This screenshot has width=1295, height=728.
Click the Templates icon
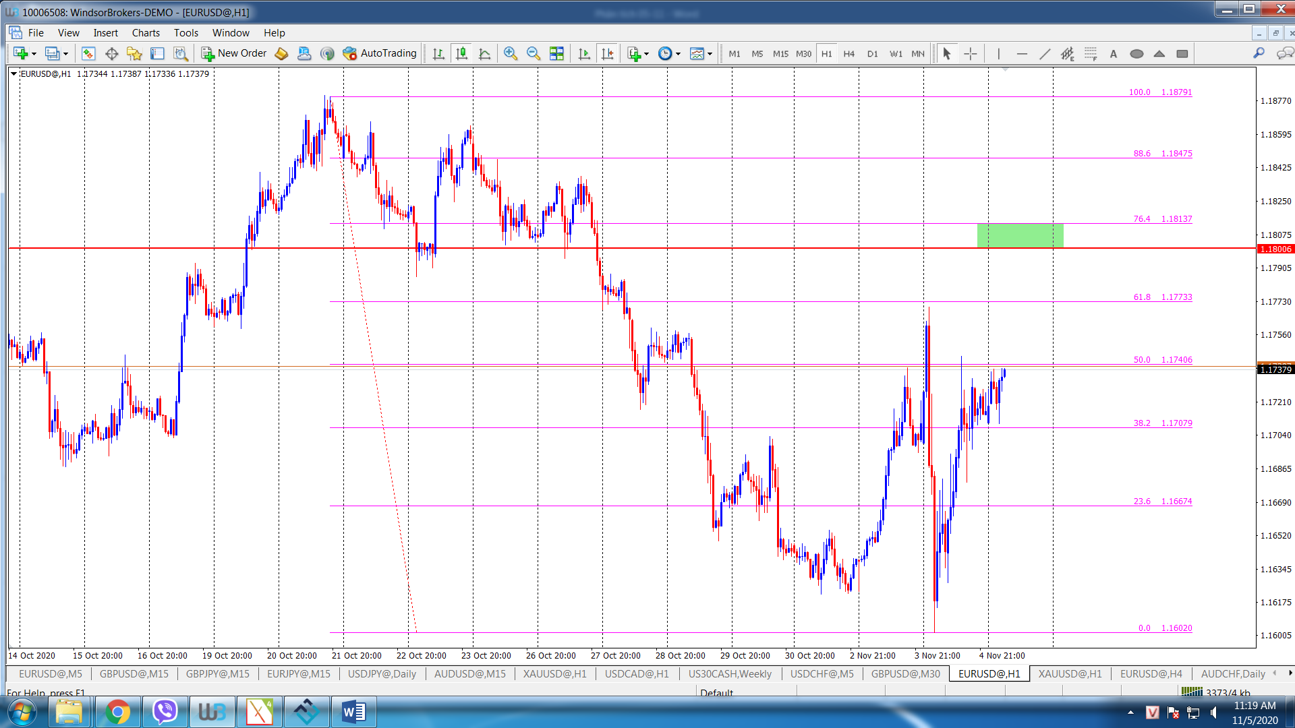(x=697, y=54)
